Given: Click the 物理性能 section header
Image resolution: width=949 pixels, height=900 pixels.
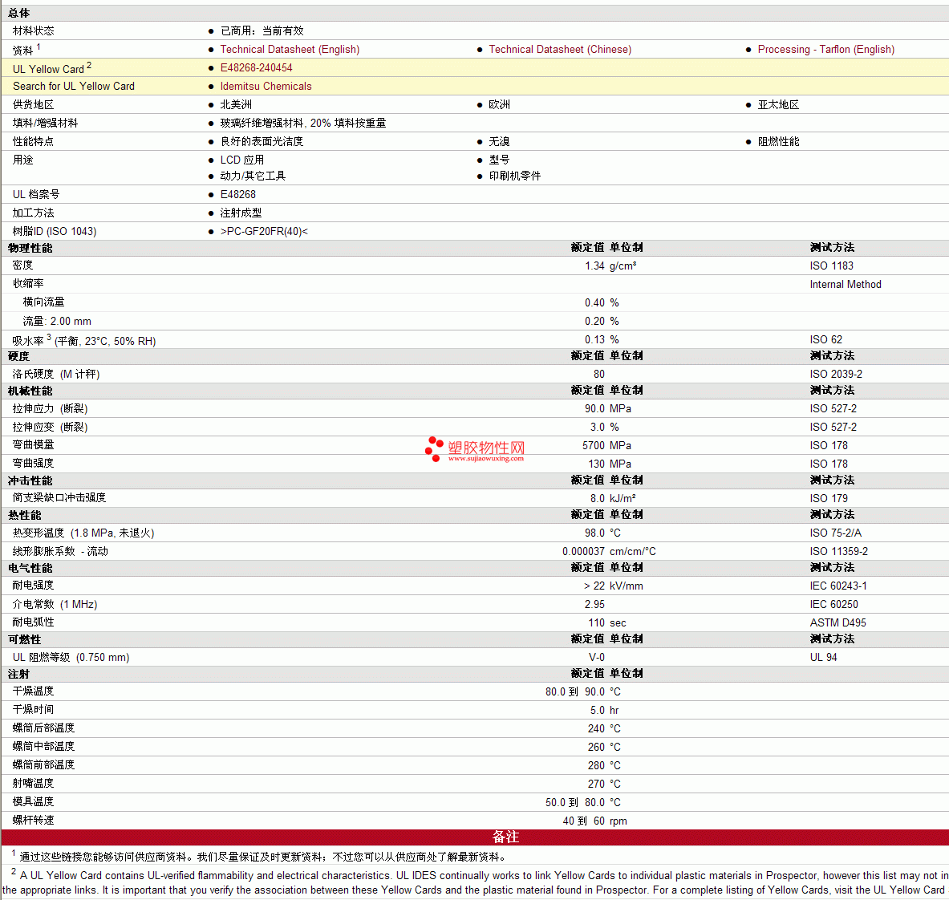Looking at the screenshot, I should (30, 249).
